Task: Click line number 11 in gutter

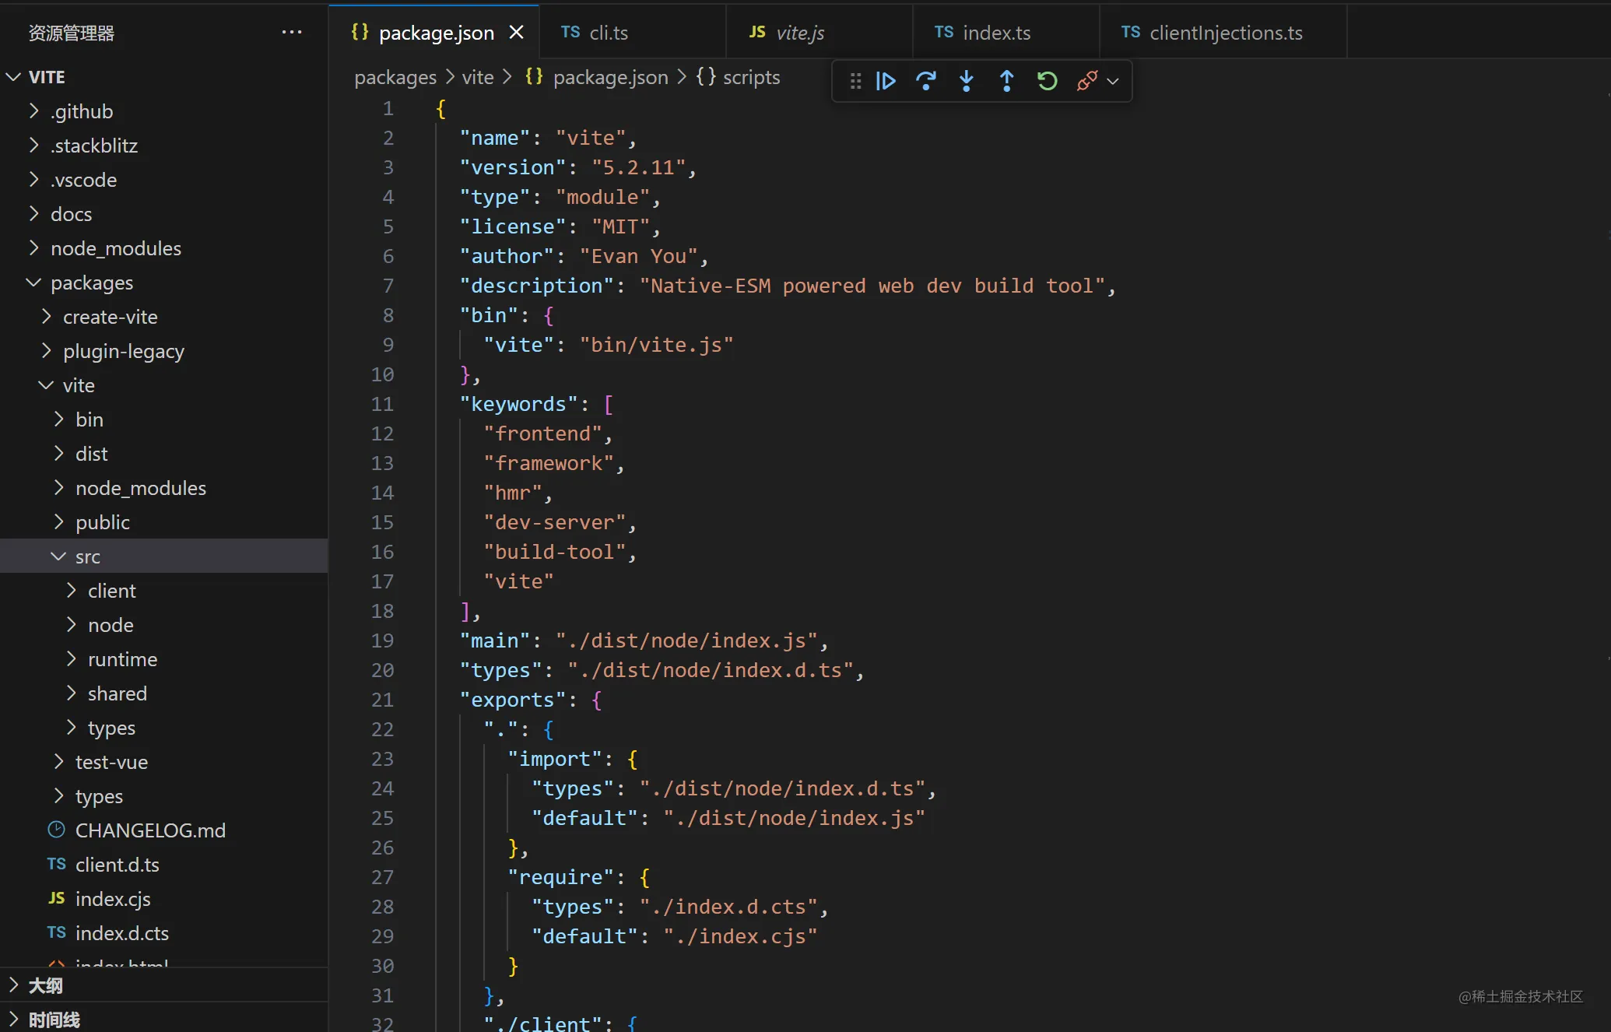Action: point(382,404)
